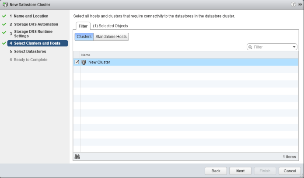
Task: Select the Clusters toggle button
Action: click(84, 37)
